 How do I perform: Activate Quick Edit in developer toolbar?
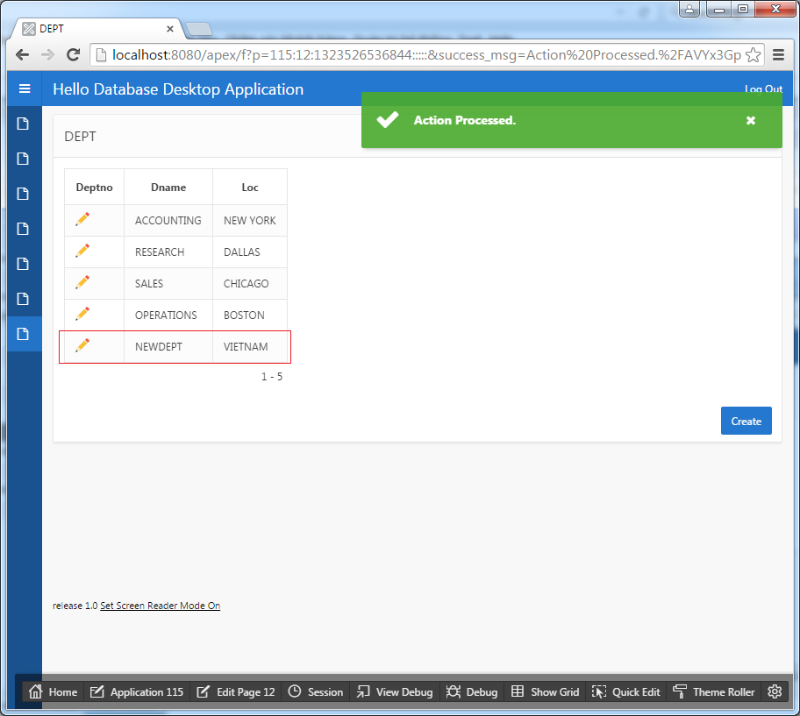pyautogui.click(x=626, y=691)
